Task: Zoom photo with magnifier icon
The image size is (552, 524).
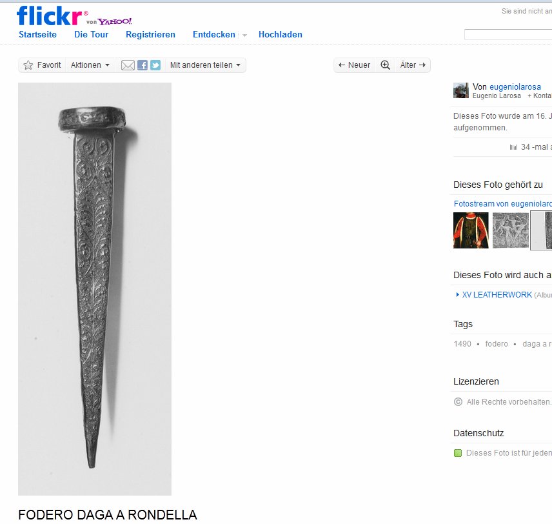Action: pyautogui.click(x=385, y=65)
